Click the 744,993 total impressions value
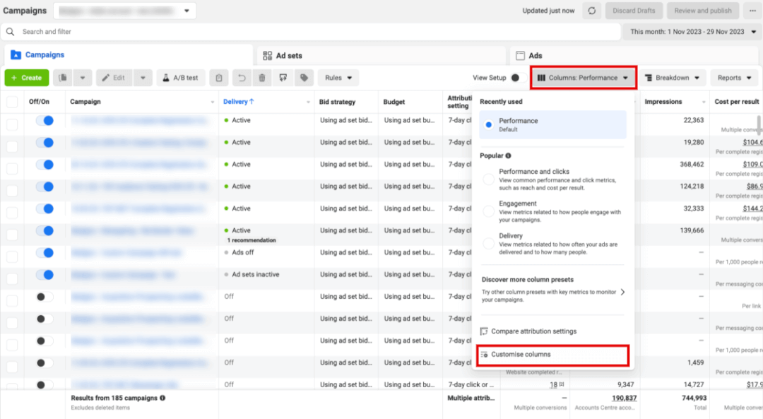Viewport: 763px width, 419px height. coord(694,398)
